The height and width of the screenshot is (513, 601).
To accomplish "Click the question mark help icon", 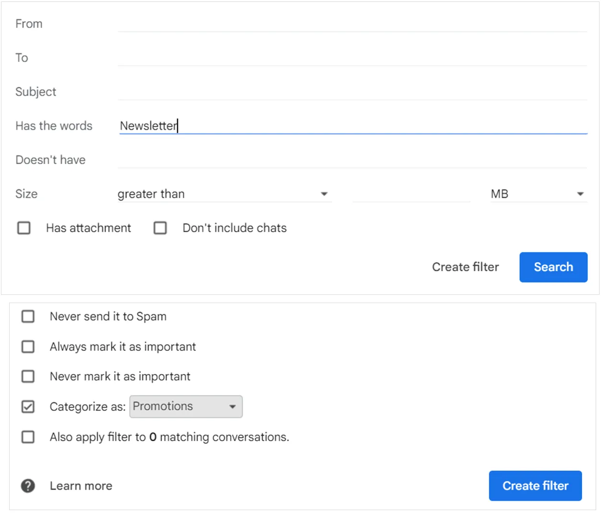I will click(28, 486).
